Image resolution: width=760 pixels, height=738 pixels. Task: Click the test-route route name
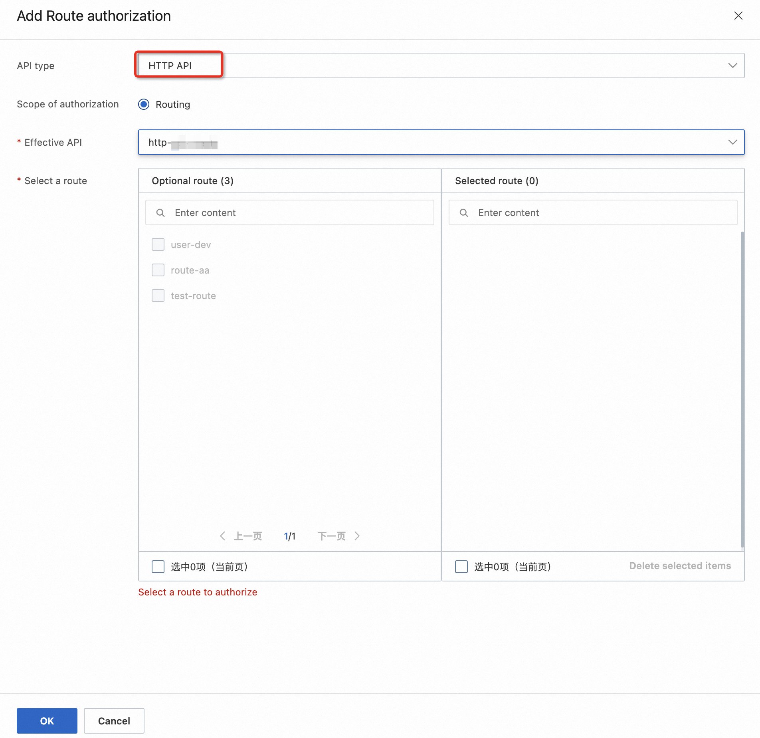[193, 296]
